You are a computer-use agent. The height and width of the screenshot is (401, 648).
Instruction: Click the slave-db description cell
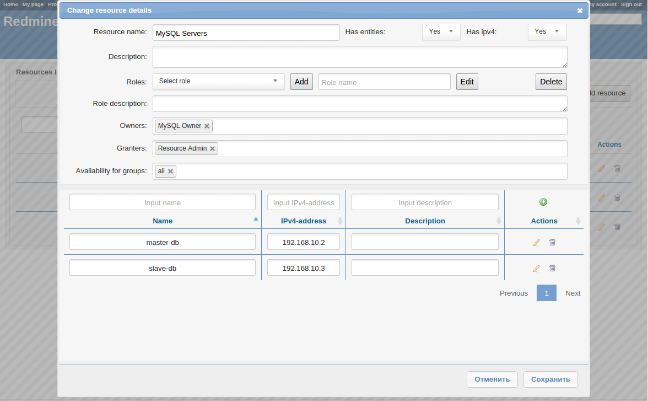pyautogui.click(x=425, y=268)
